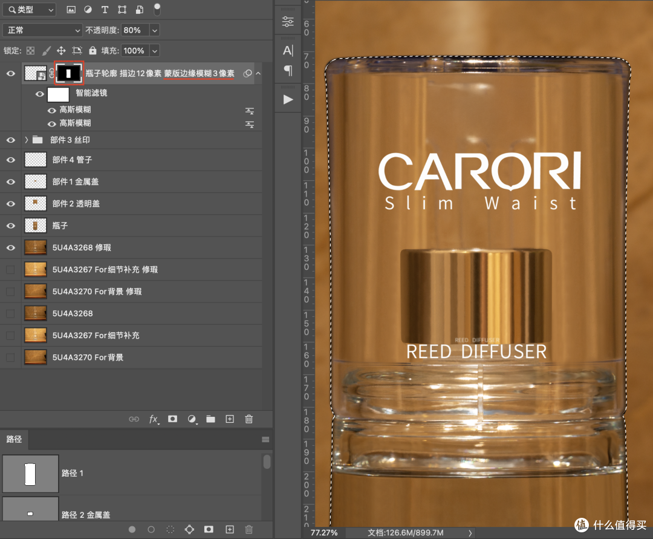
Task: Prevent artboard auto-nesting lock icon
Action: (x=77, y=51)
